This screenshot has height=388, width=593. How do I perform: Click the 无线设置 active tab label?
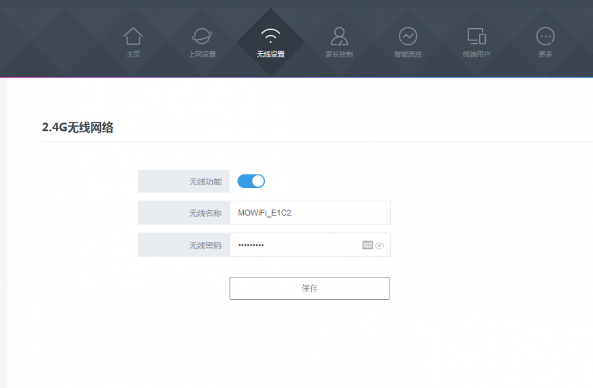click(271, 55)
